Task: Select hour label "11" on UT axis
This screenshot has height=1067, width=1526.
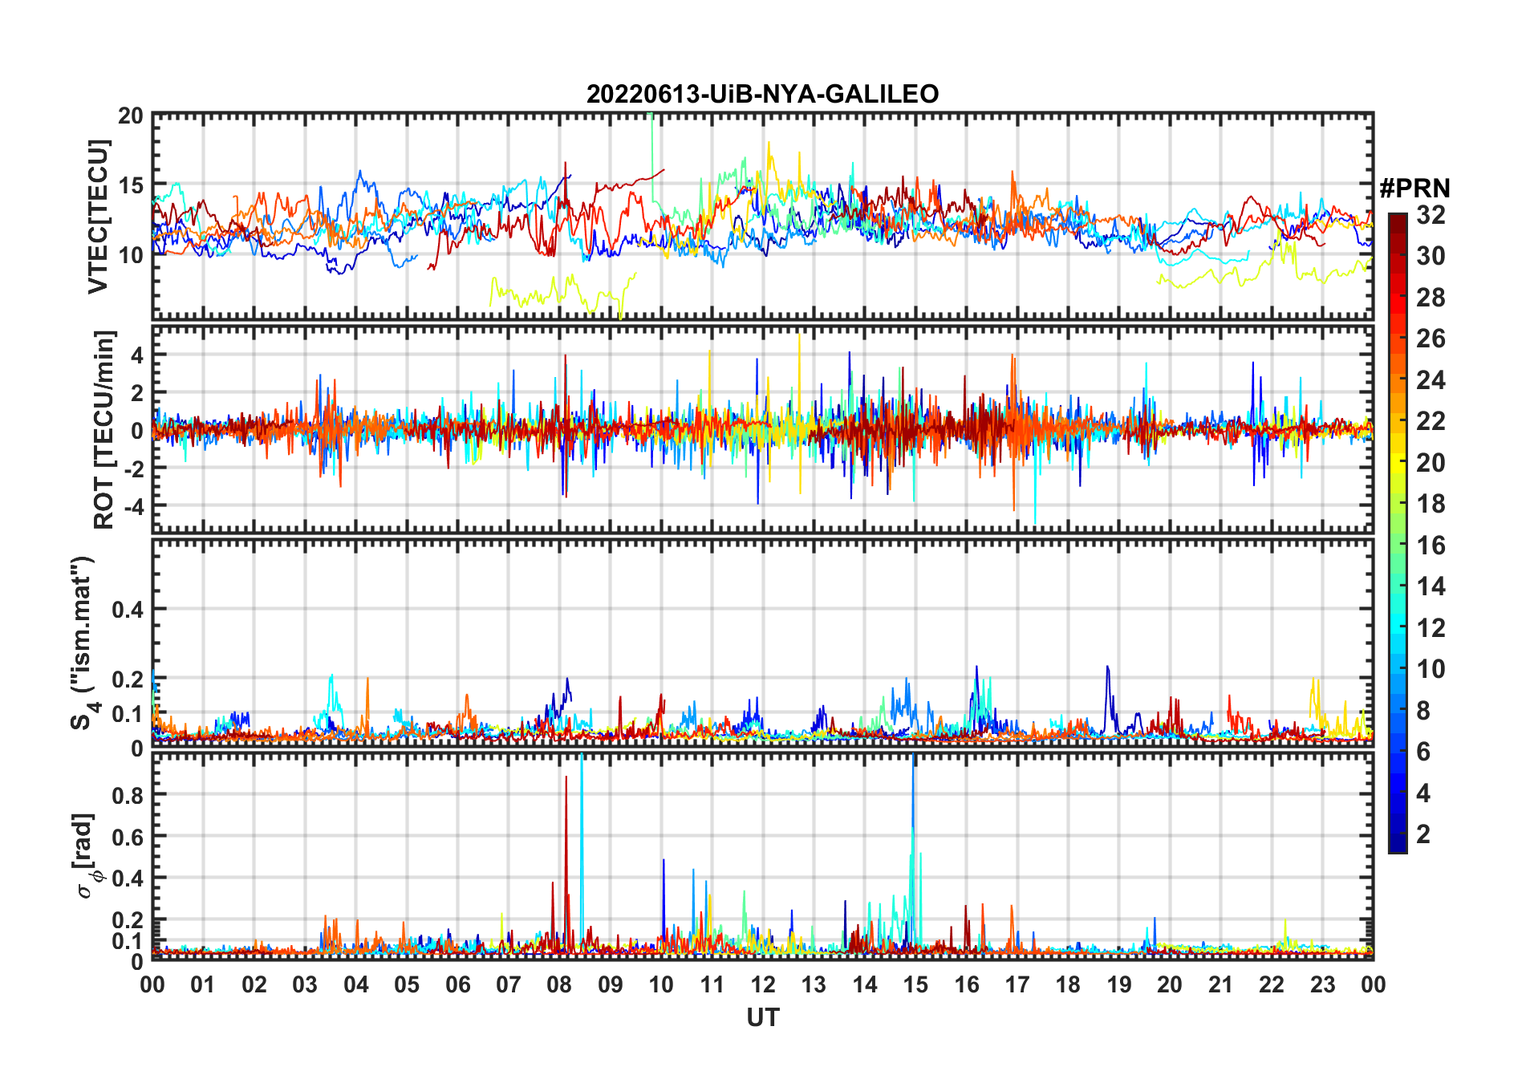Action: (x=712, y=984)
